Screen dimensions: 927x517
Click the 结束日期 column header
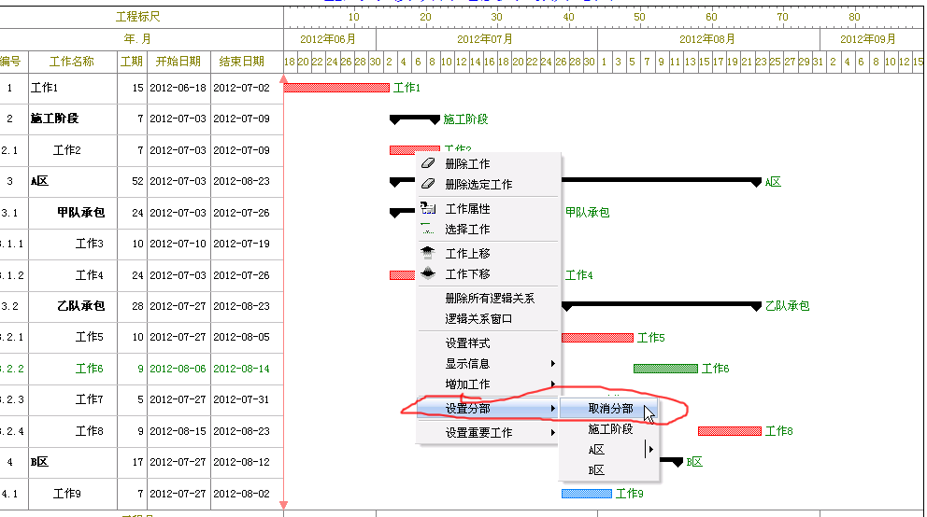coord(242,62)
